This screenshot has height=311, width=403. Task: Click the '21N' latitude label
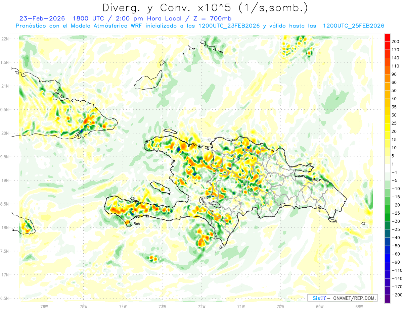(5, 86)
